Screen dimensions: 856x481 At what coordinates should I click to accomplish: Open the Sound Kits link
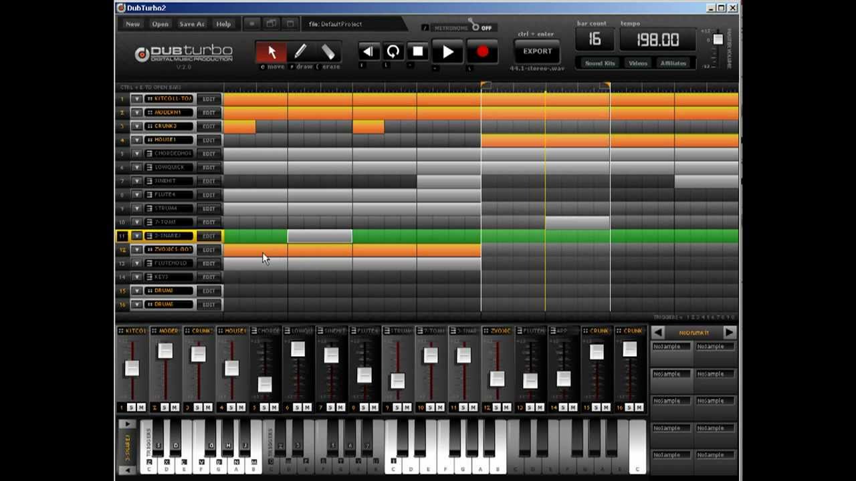point(600,63)
